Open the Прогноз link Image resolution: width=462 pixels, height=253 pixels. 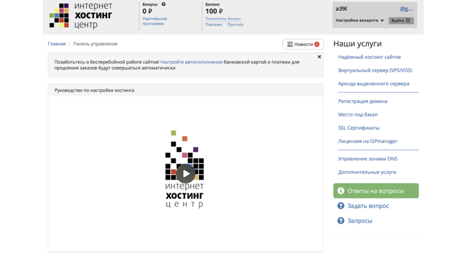(235, 25)
